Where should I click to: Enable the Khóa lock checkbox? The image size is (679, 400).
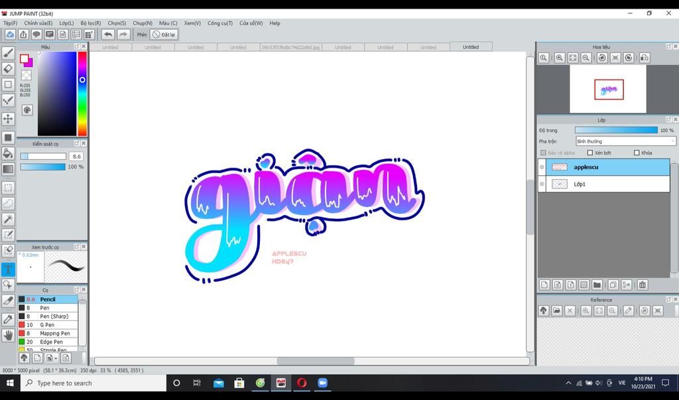pyautogui.click(x=637, y=153)
